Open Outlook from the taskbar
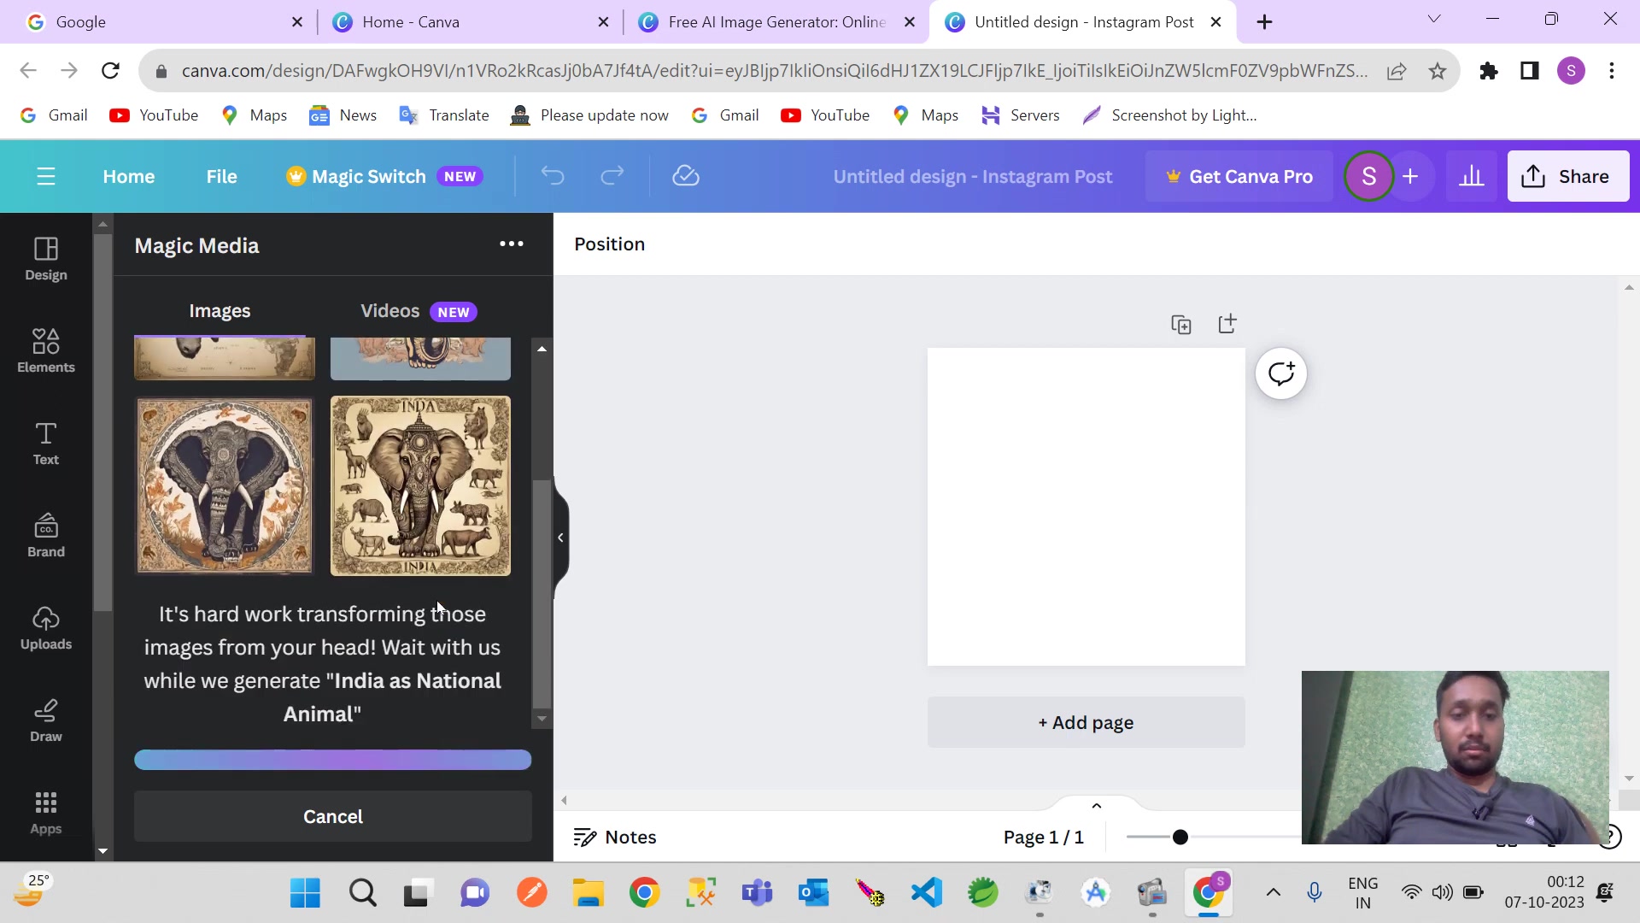 814,893
